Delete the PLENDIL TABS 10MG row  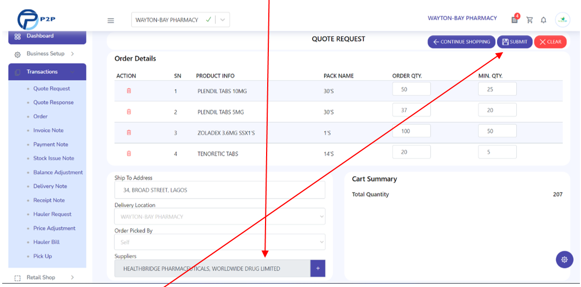tap(129, 91)
